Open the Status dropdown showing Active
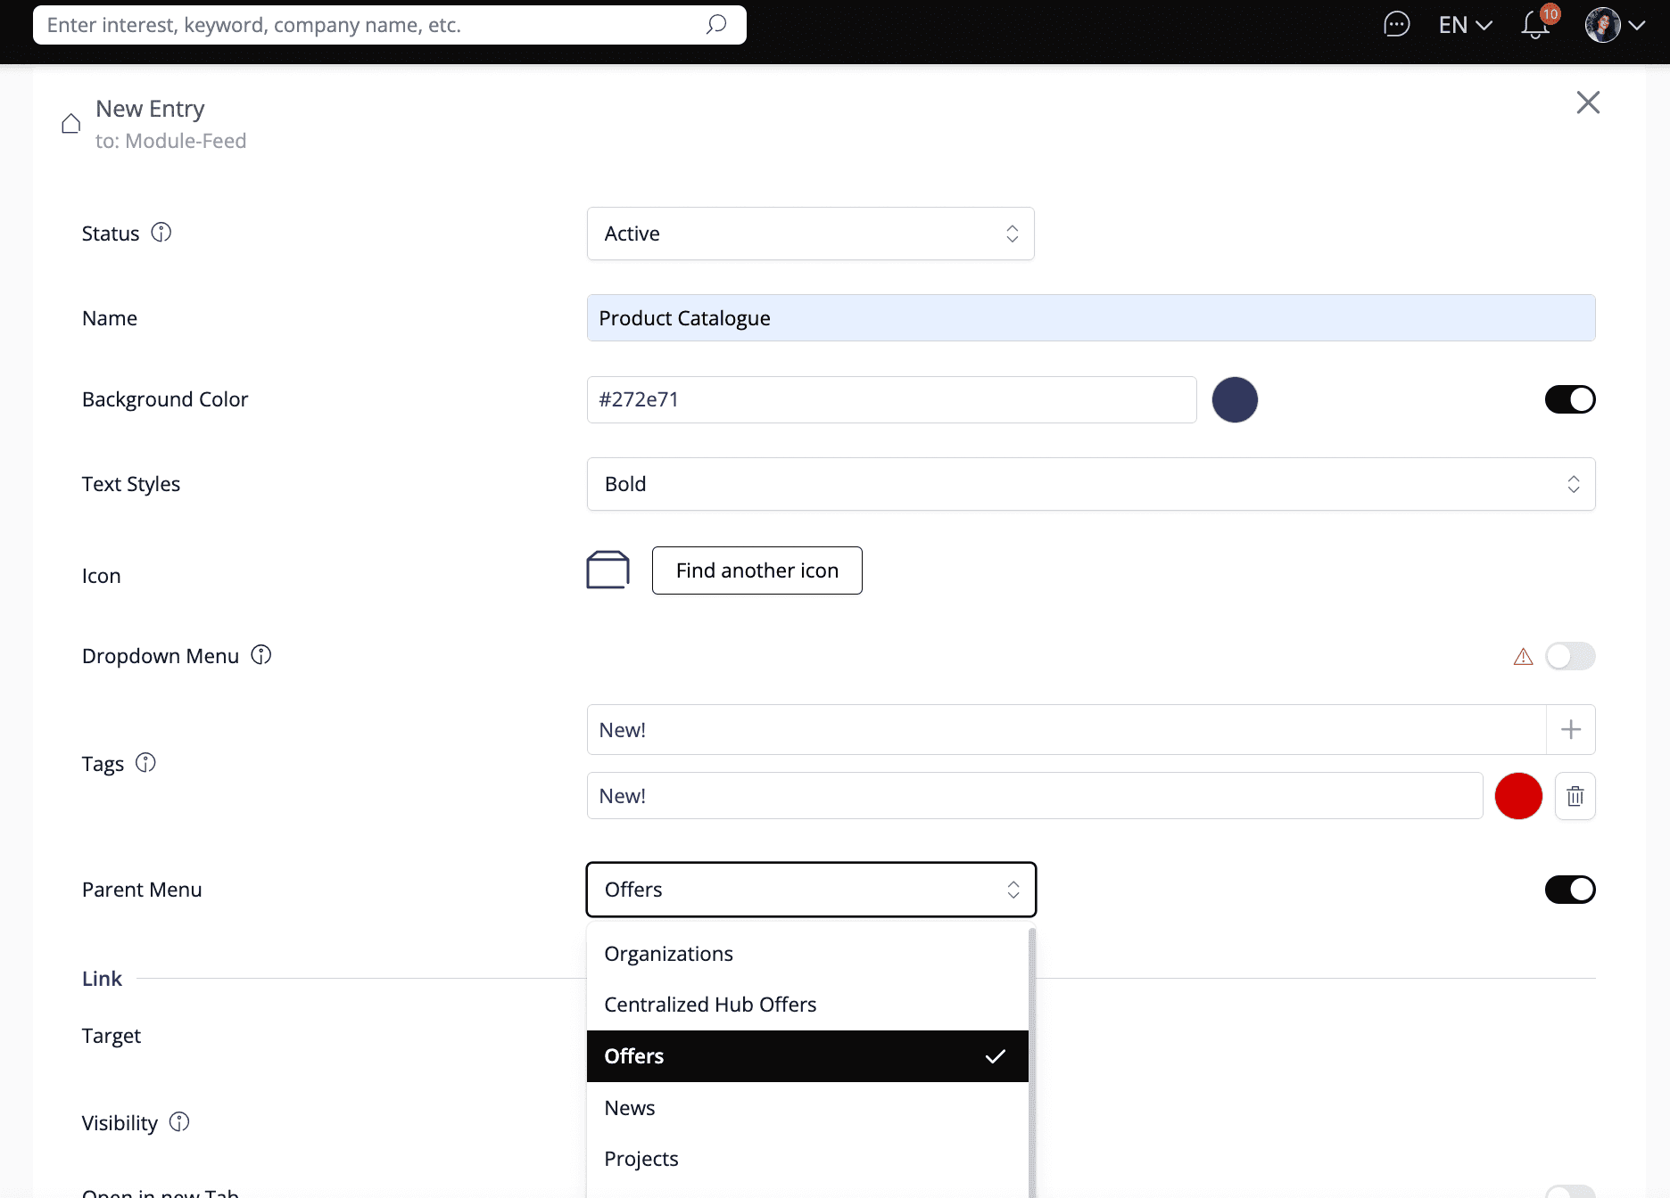This screenshot has width=1670, height=1198. pyautogui.click(x=810, y=234)
